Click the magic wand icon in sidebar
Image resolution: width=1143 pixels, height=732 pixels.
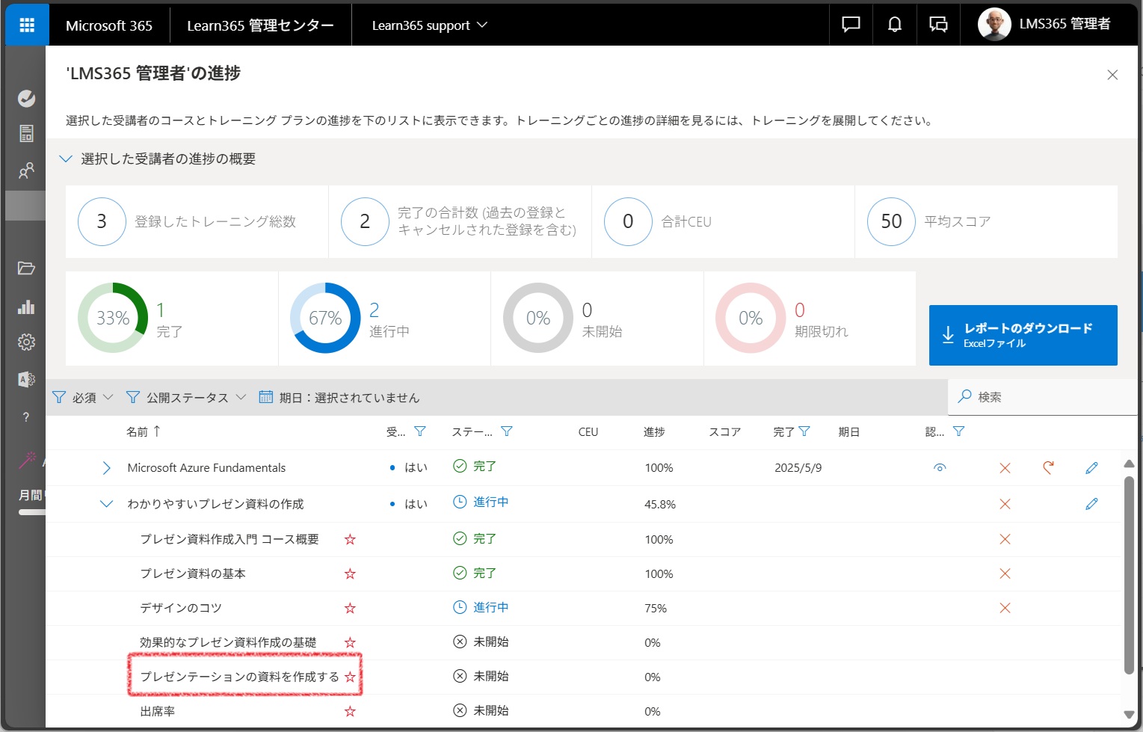tap(27, 459)
